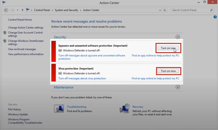Open Help with the question mark icon
218x130 pixels.
215,17
